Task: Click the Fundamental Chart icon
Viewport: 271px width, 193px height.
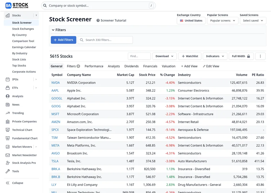Action: click(x=8, y=138)
